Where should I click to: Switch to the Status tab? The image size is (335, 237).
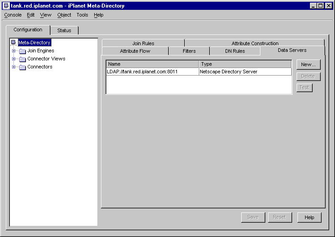(x=64, y=30)
